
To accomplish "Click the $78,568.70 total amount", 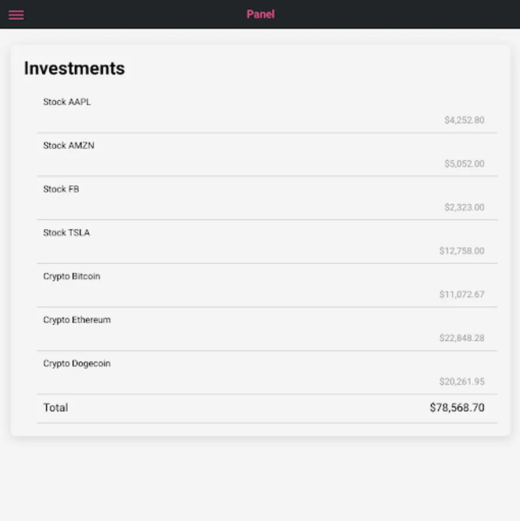I will click(x=457, y=408).
